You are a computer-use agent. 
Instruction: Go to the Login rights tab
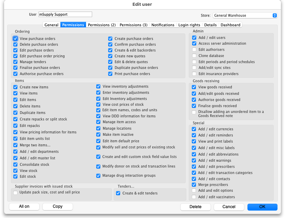pyautogui.click(x=189, y=25)
